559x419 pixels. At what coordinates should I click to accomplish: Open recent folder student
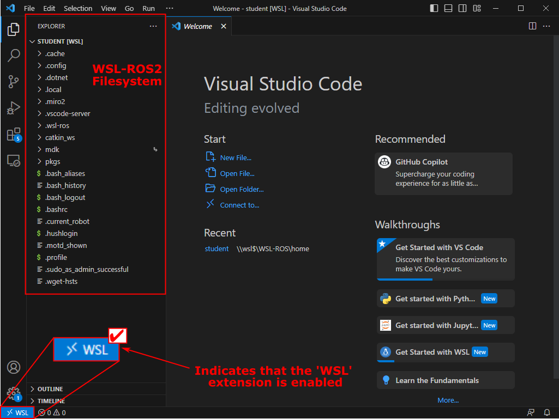[217, 248]
